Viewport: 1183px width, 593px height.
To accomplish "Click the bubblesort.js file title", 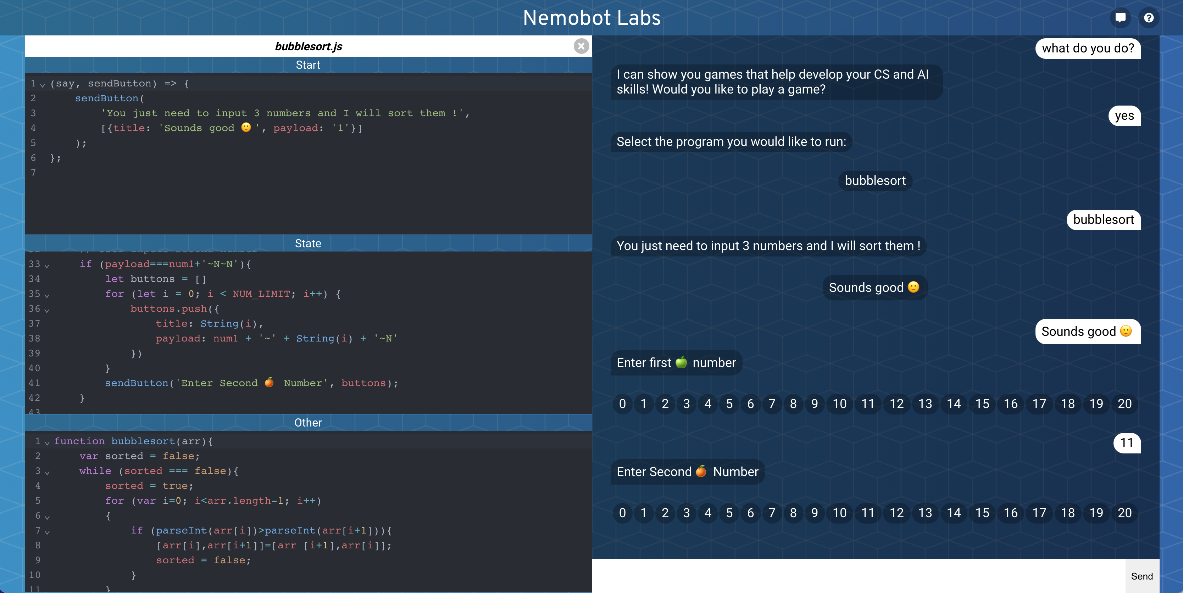I will (x=308, y=46).
